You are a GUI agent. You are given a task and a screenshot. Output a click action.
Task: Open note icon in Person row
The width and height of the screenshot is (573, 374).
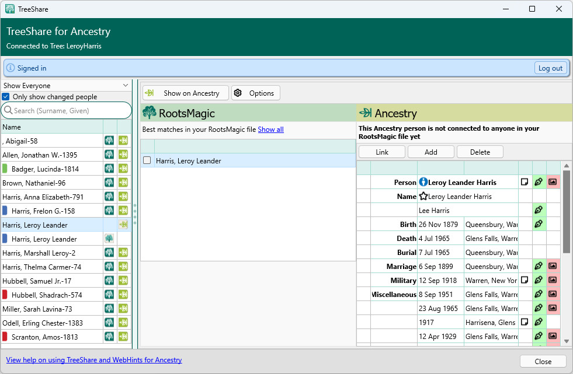tap(525, 181)
